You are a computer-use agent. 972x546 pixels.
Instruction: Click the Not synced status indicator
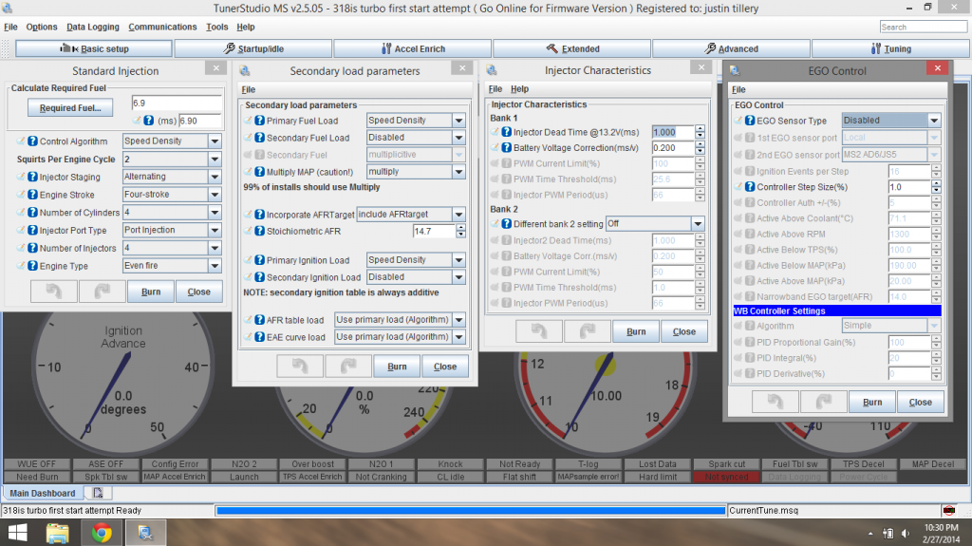726,477
